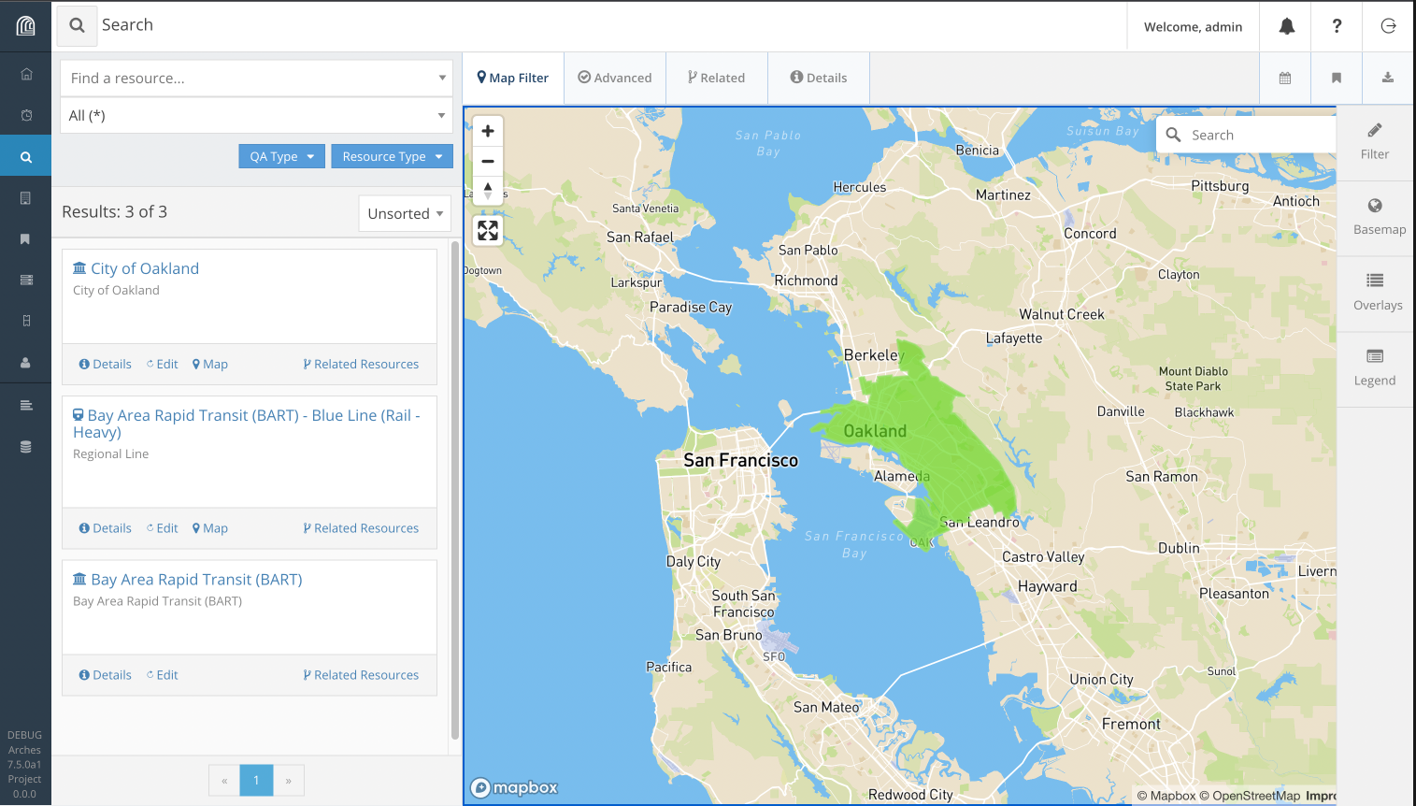The width and height of the screenshot is (1416, 806).
Task: Open the aligned-lines icon in the sidebar
Action: [26, 405]
